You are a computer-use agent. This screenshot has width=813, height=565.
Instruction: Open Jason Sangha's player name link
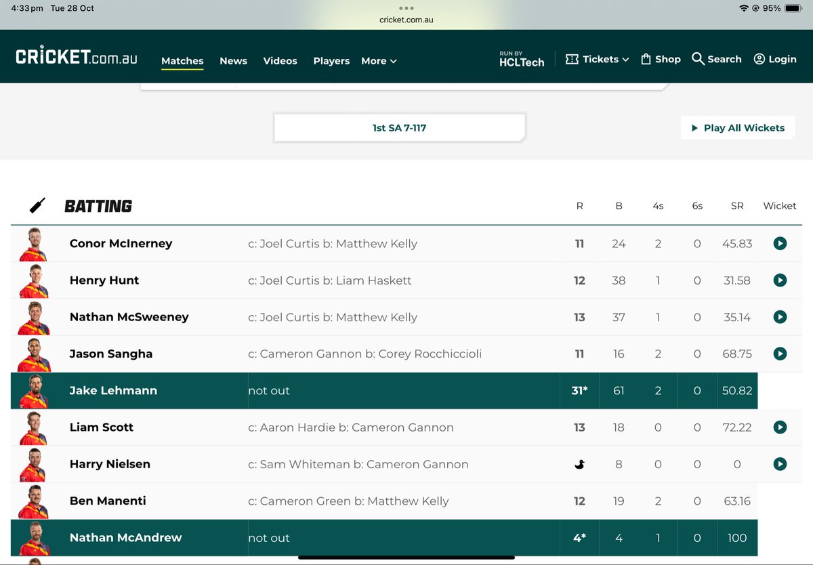[x=111, y=353]
